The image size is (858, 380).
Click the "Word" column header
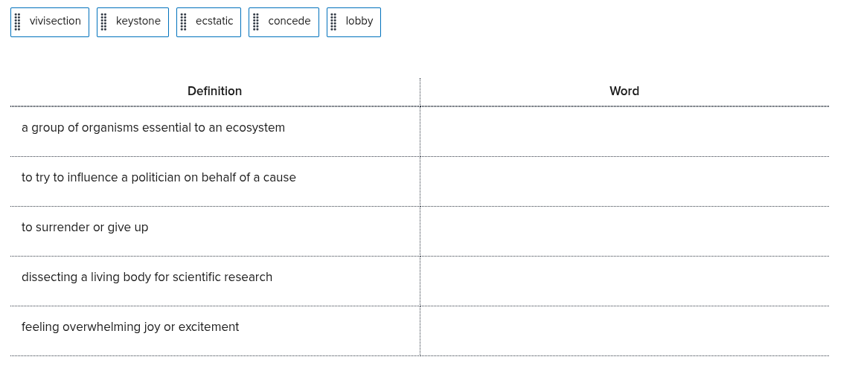[624, 91]
